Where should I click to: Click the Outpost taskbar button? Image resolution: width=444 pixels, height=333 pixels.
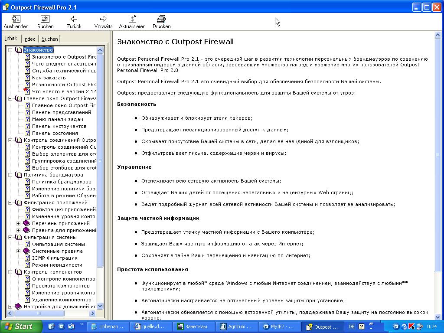(x=322, y=327)
